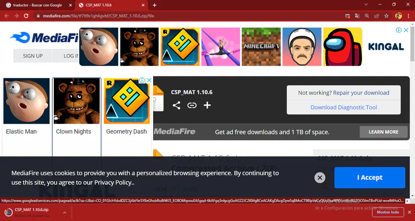Click the CSP_MAT 1.10.6 file title
Image resolution: width=415 pixels, height=221 pixels.
click(192, 92)
